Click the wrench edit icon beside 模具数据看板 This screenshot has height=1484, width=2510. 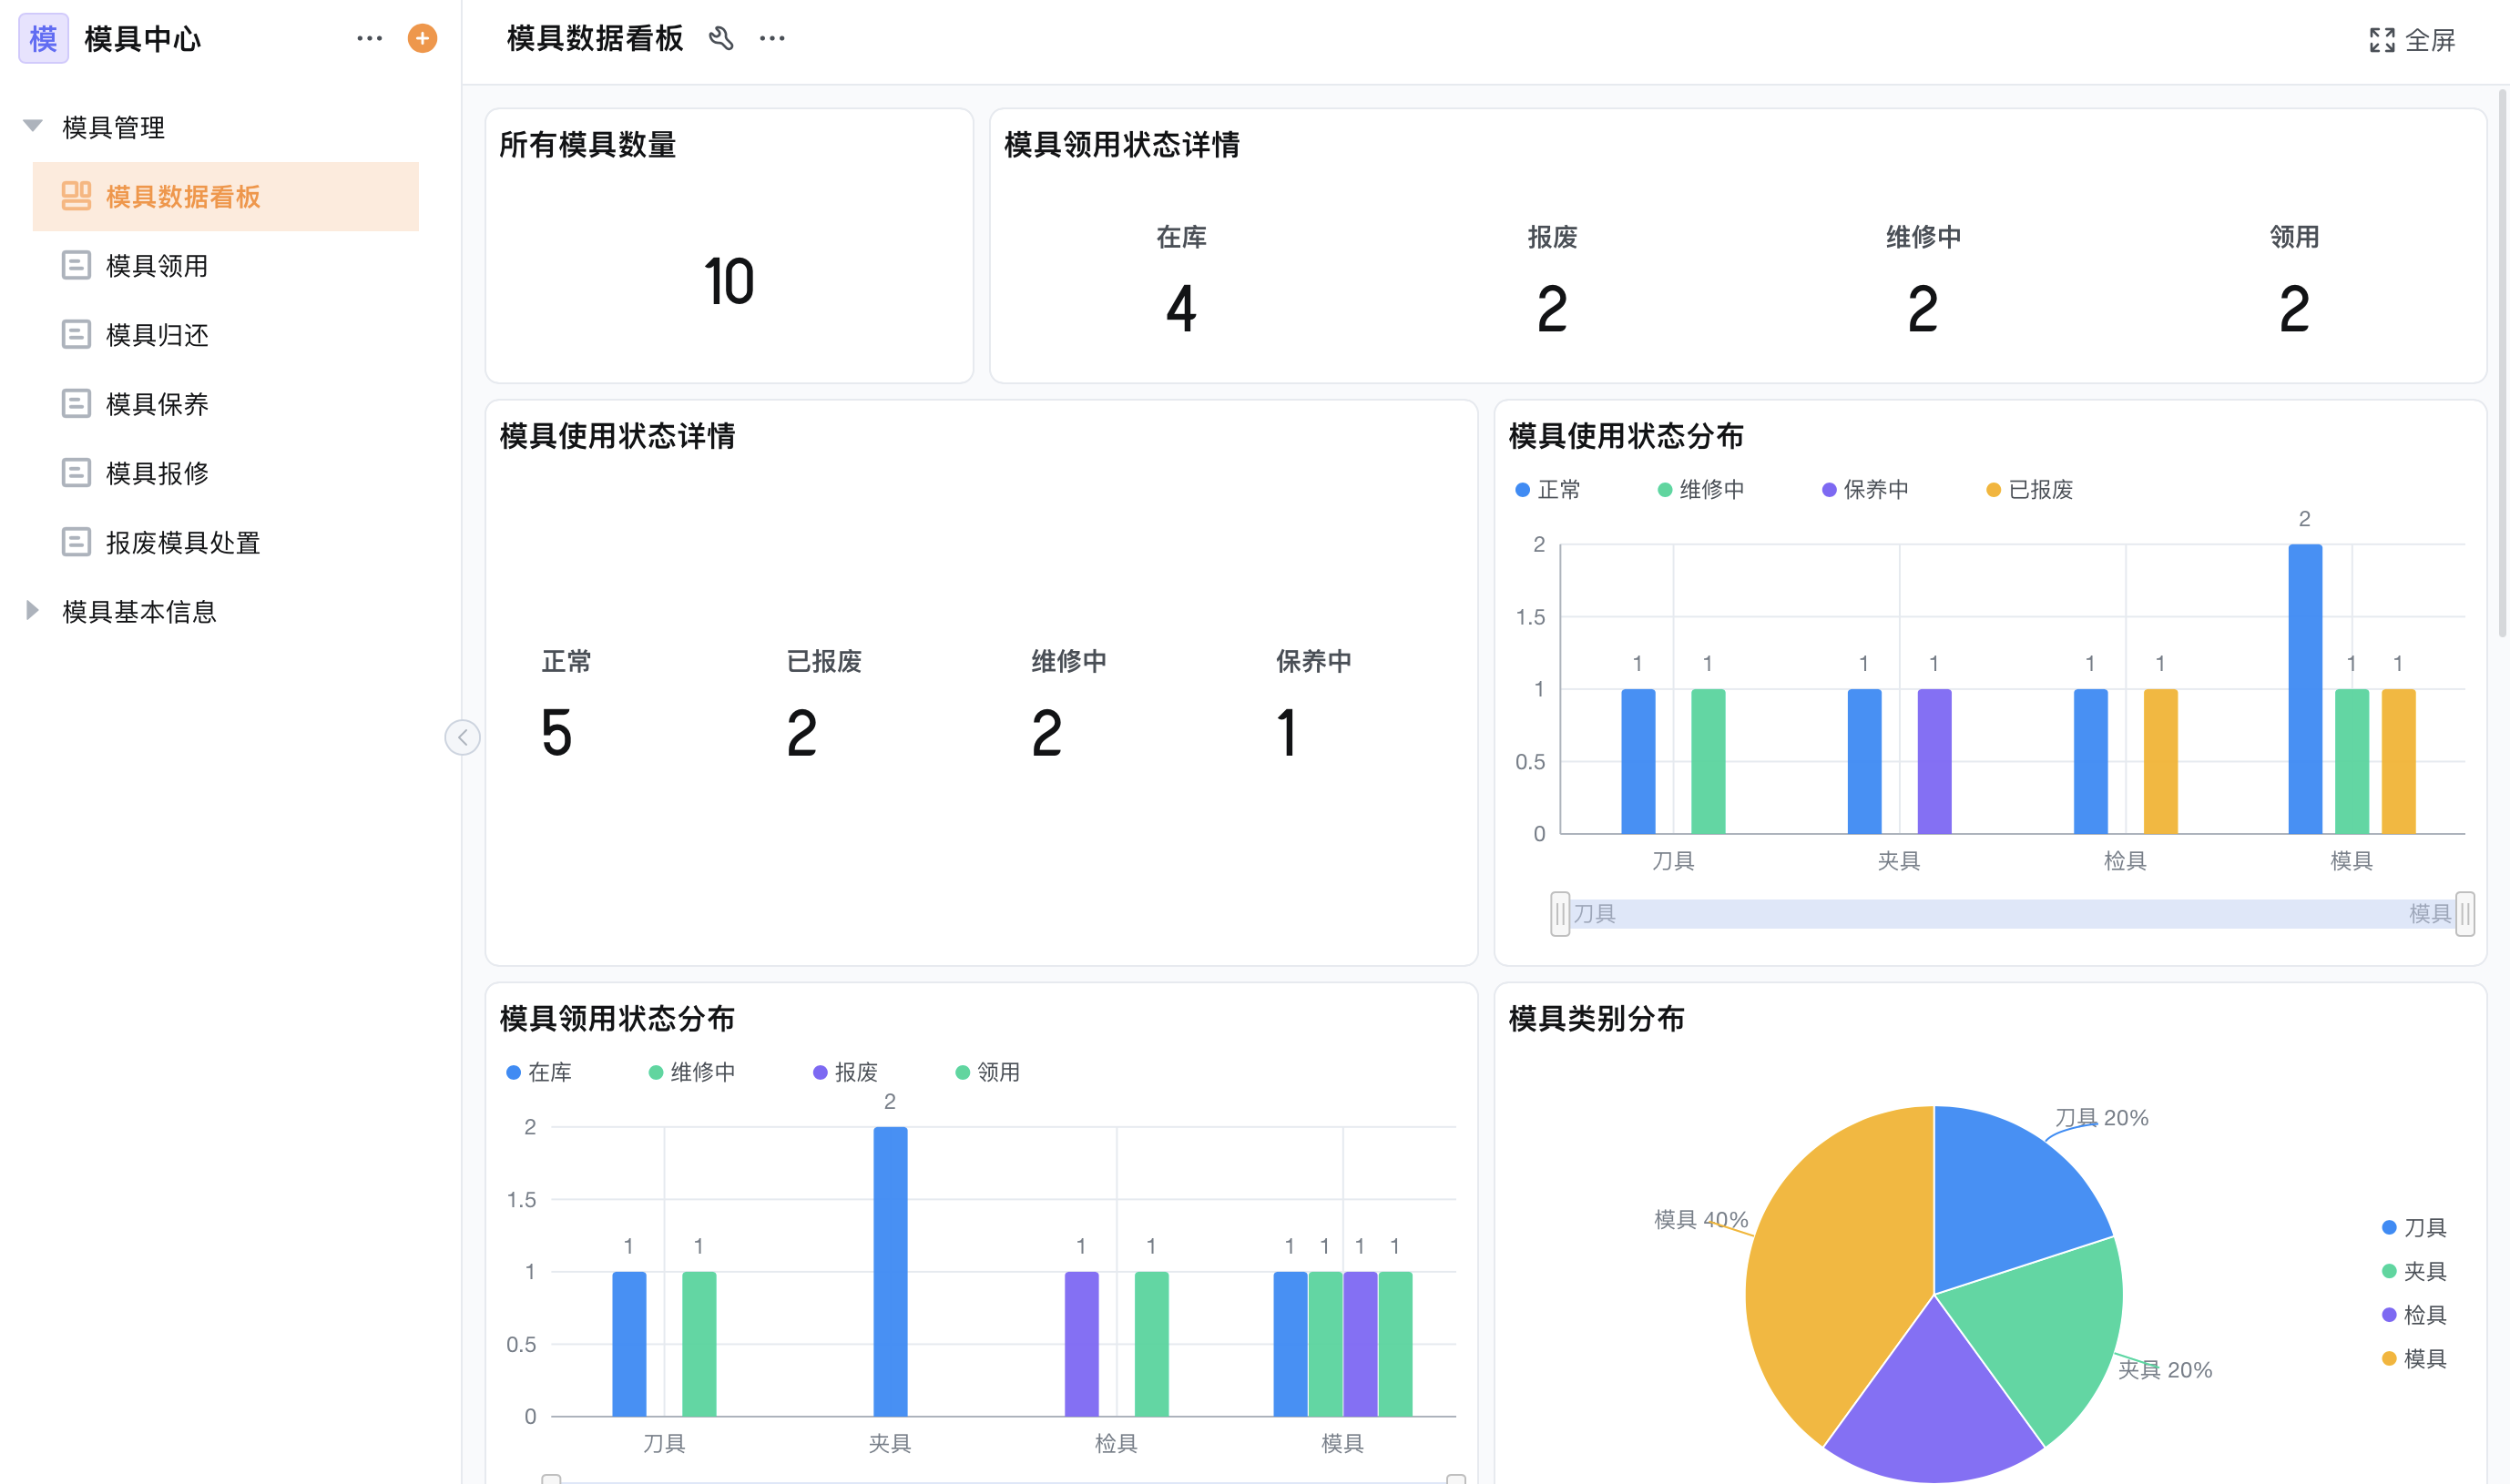721,39
